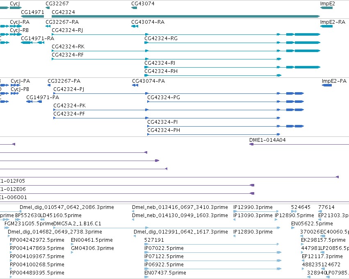The height and width of the screenshot is (279, 349).
Task: Click the ImpE2-RA transcript glyph
Action: coord(326,26)
